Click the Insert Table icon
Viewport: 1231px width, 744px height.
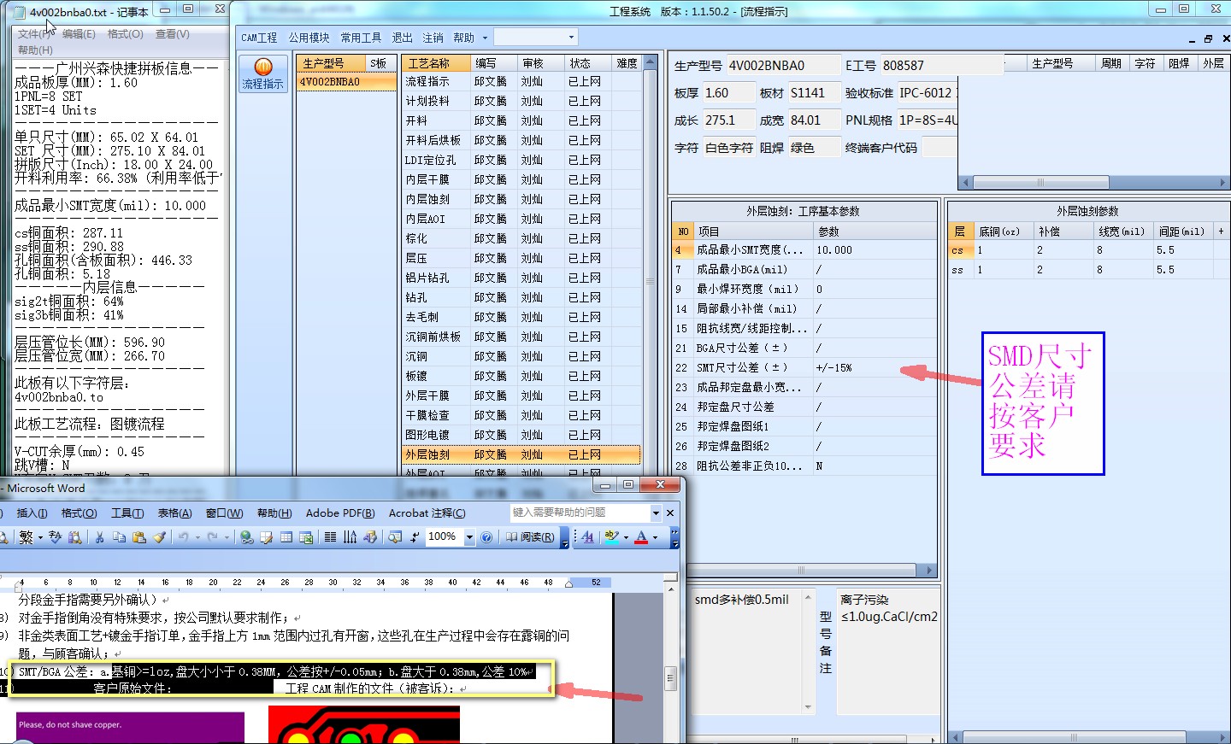(x=286, y=537)
